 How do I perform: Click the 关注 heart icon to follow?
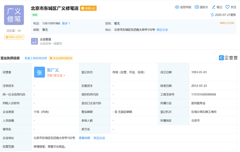[x=227, y=7]
